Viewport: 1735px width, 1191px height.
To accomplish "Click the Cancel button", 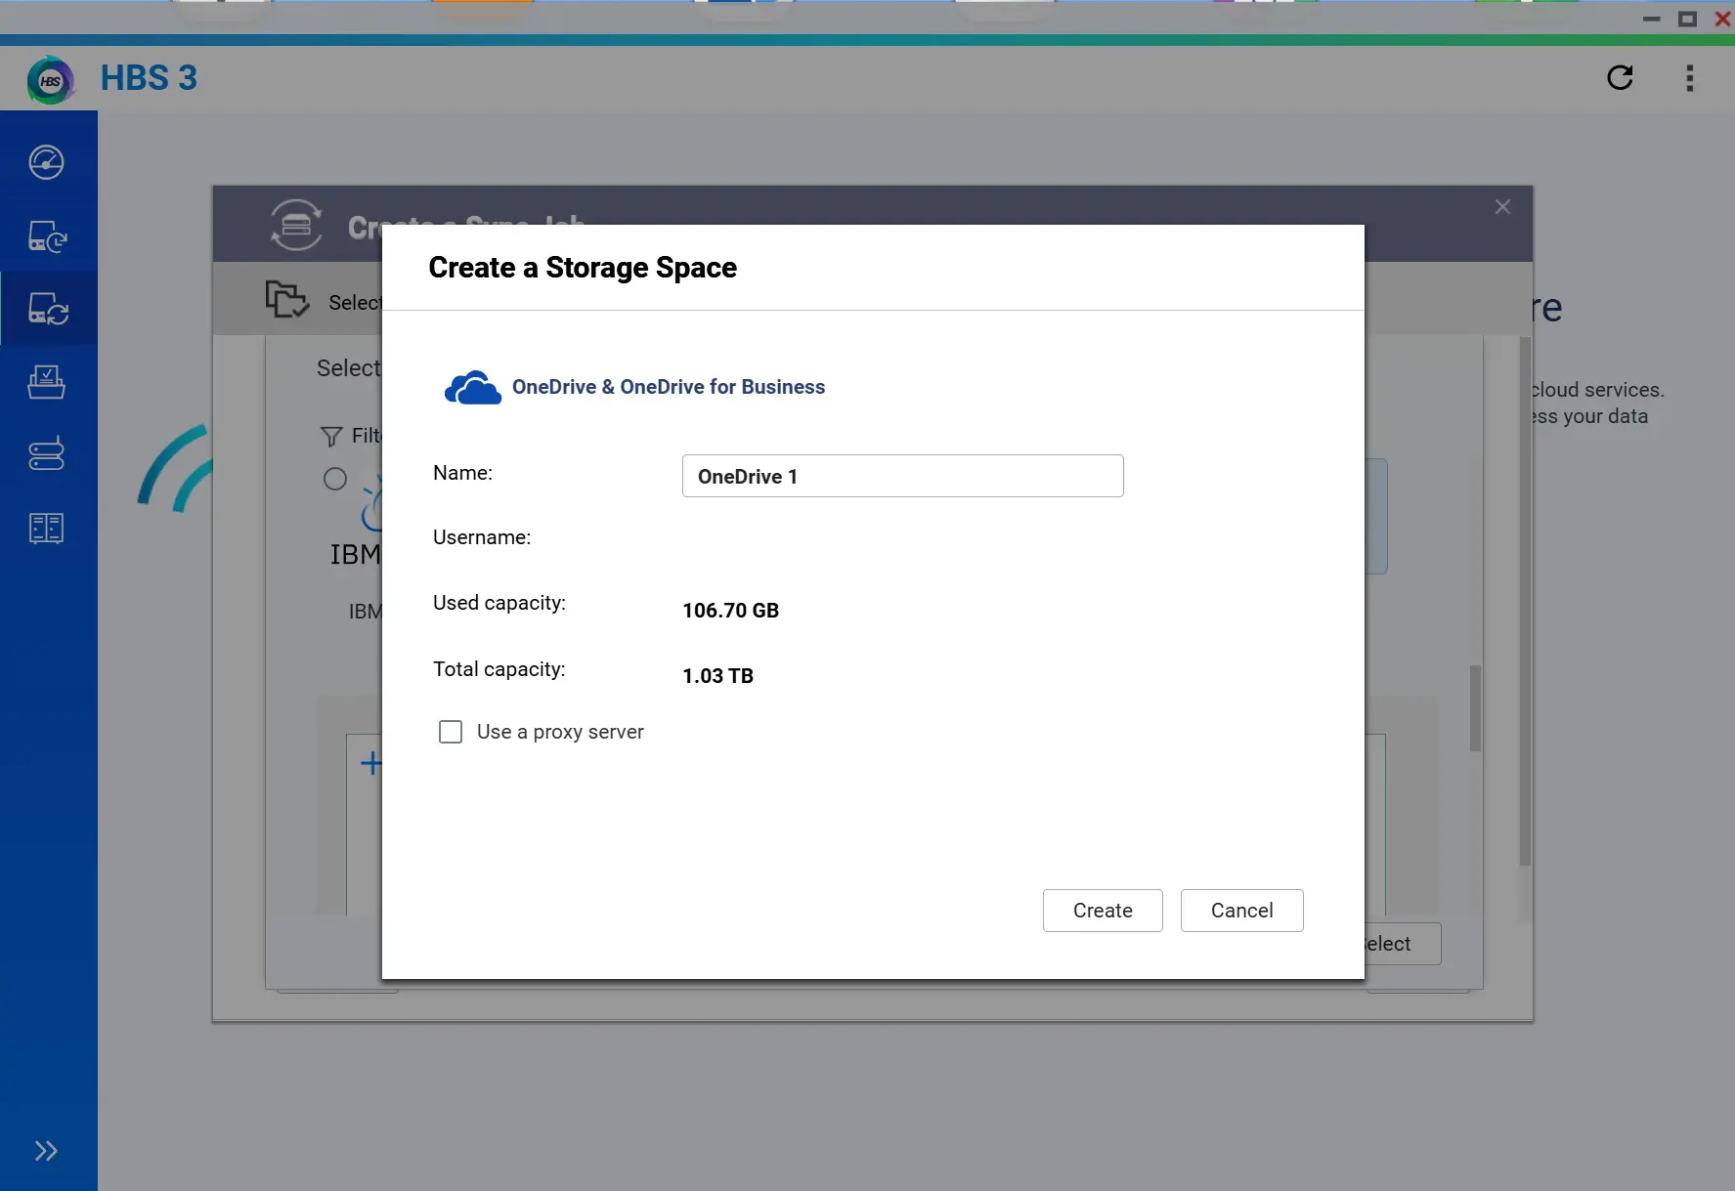I will point(1241,911).
